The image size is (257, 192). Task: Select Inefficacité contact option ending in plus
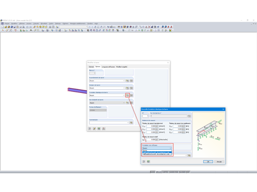tap(157, 154)
